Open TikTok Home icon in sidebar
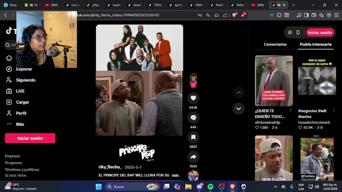Screen dimensions: 342x192 [x=9, y=58]
